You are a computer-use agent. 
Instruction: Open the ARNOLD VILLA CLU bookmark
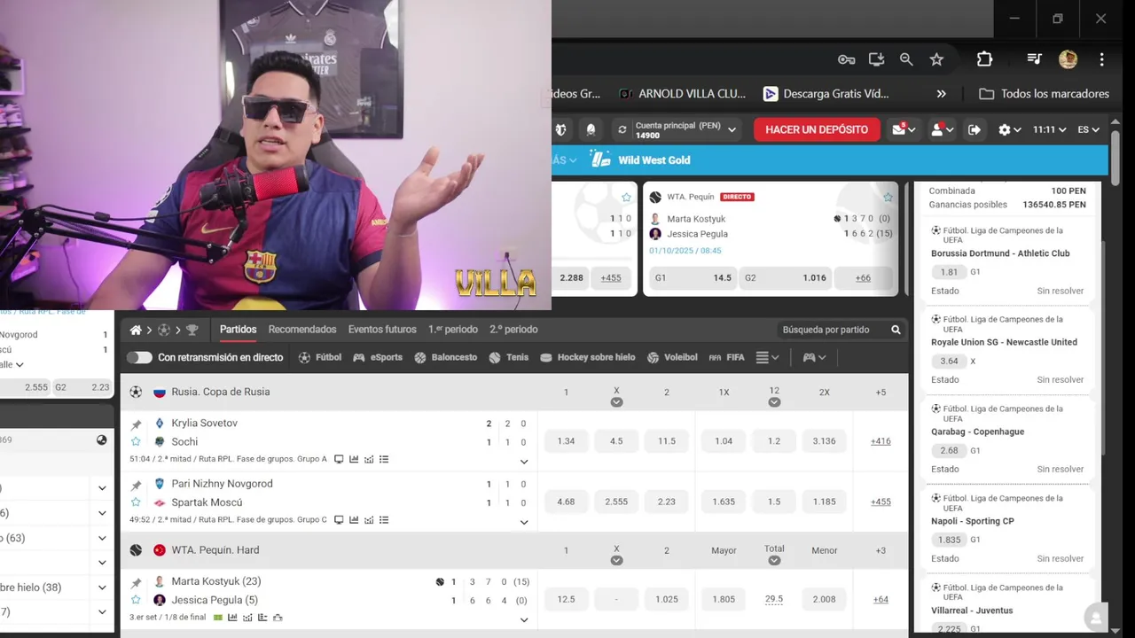pyautogui.click(x=682, y=94)
